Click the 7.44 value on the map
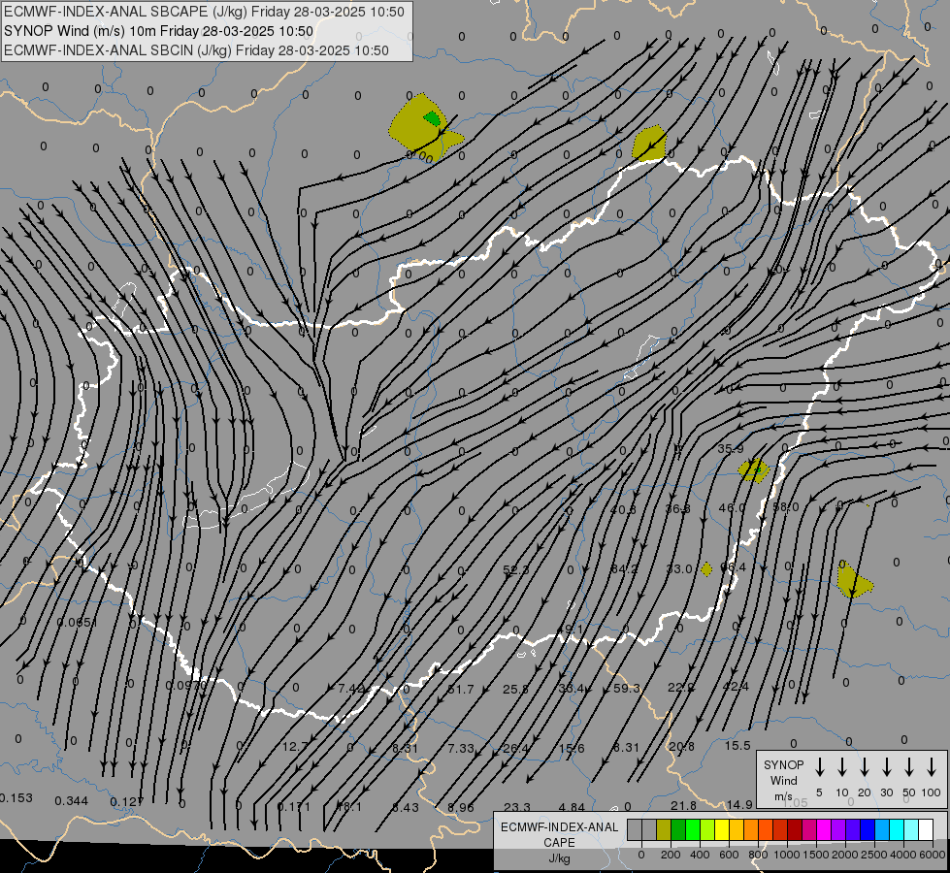This screenshot has height=873, width=950. click(x=351, y=689)
